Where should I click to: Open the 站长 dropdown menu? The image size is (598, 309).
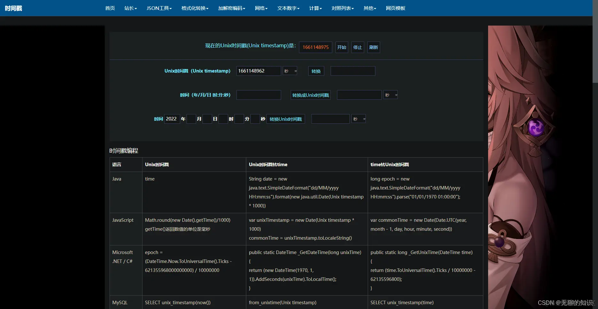(x=131, y=8)
